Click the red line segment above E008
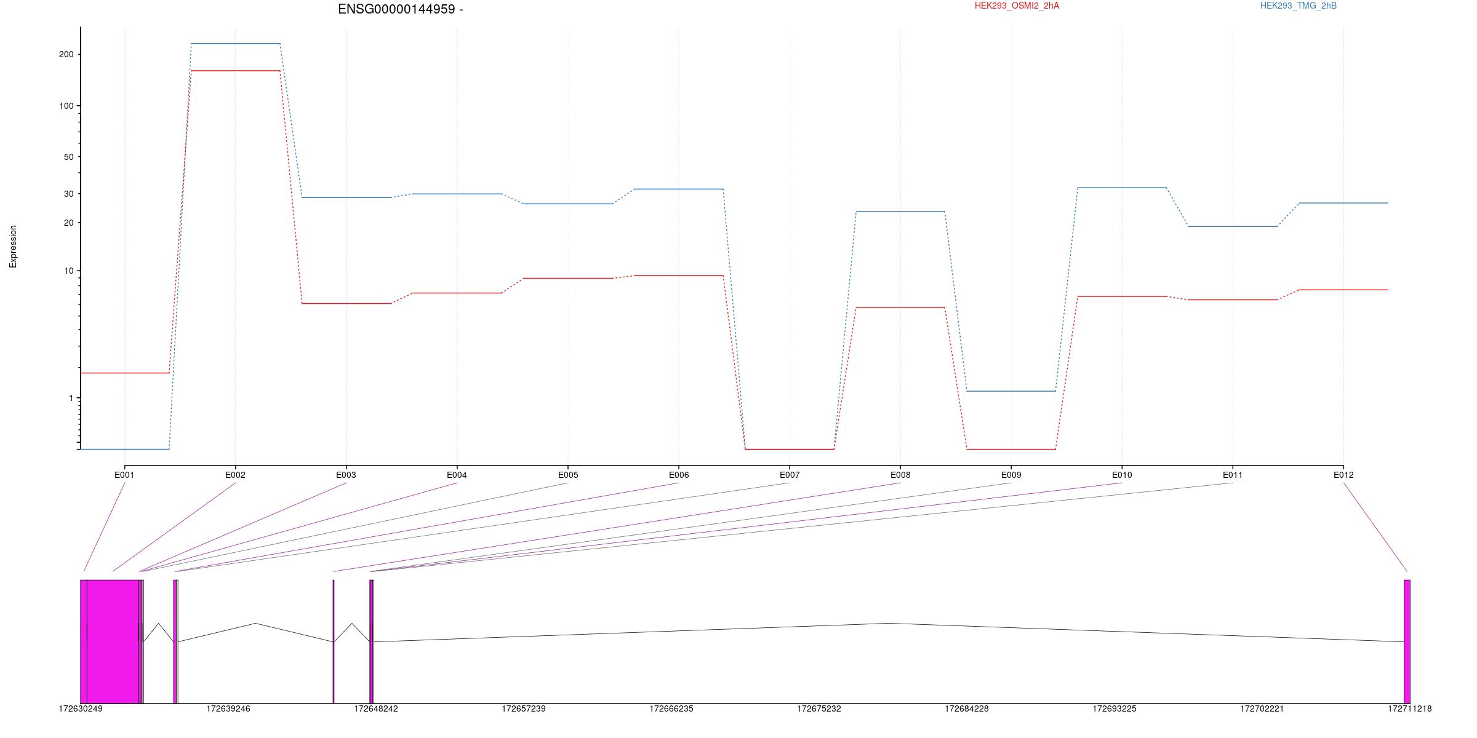Image resolution: width=1477 pixels, height=738 pixels. (900, 307)
